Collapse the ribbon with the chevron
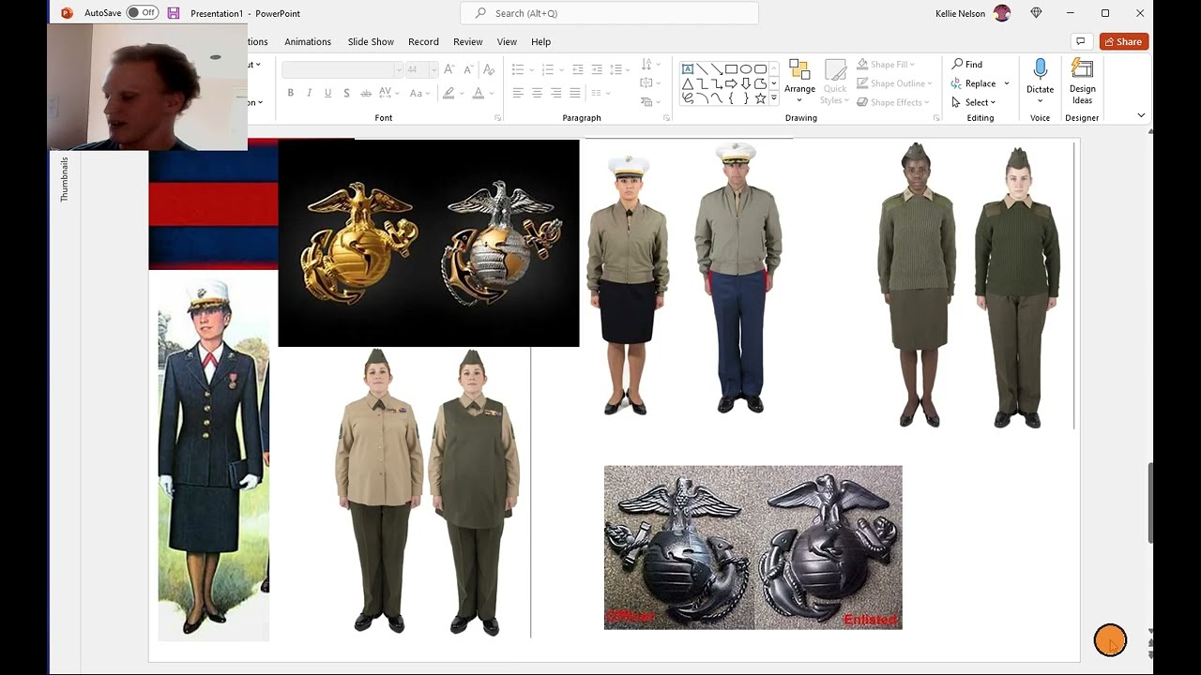 pos(1141,115)
